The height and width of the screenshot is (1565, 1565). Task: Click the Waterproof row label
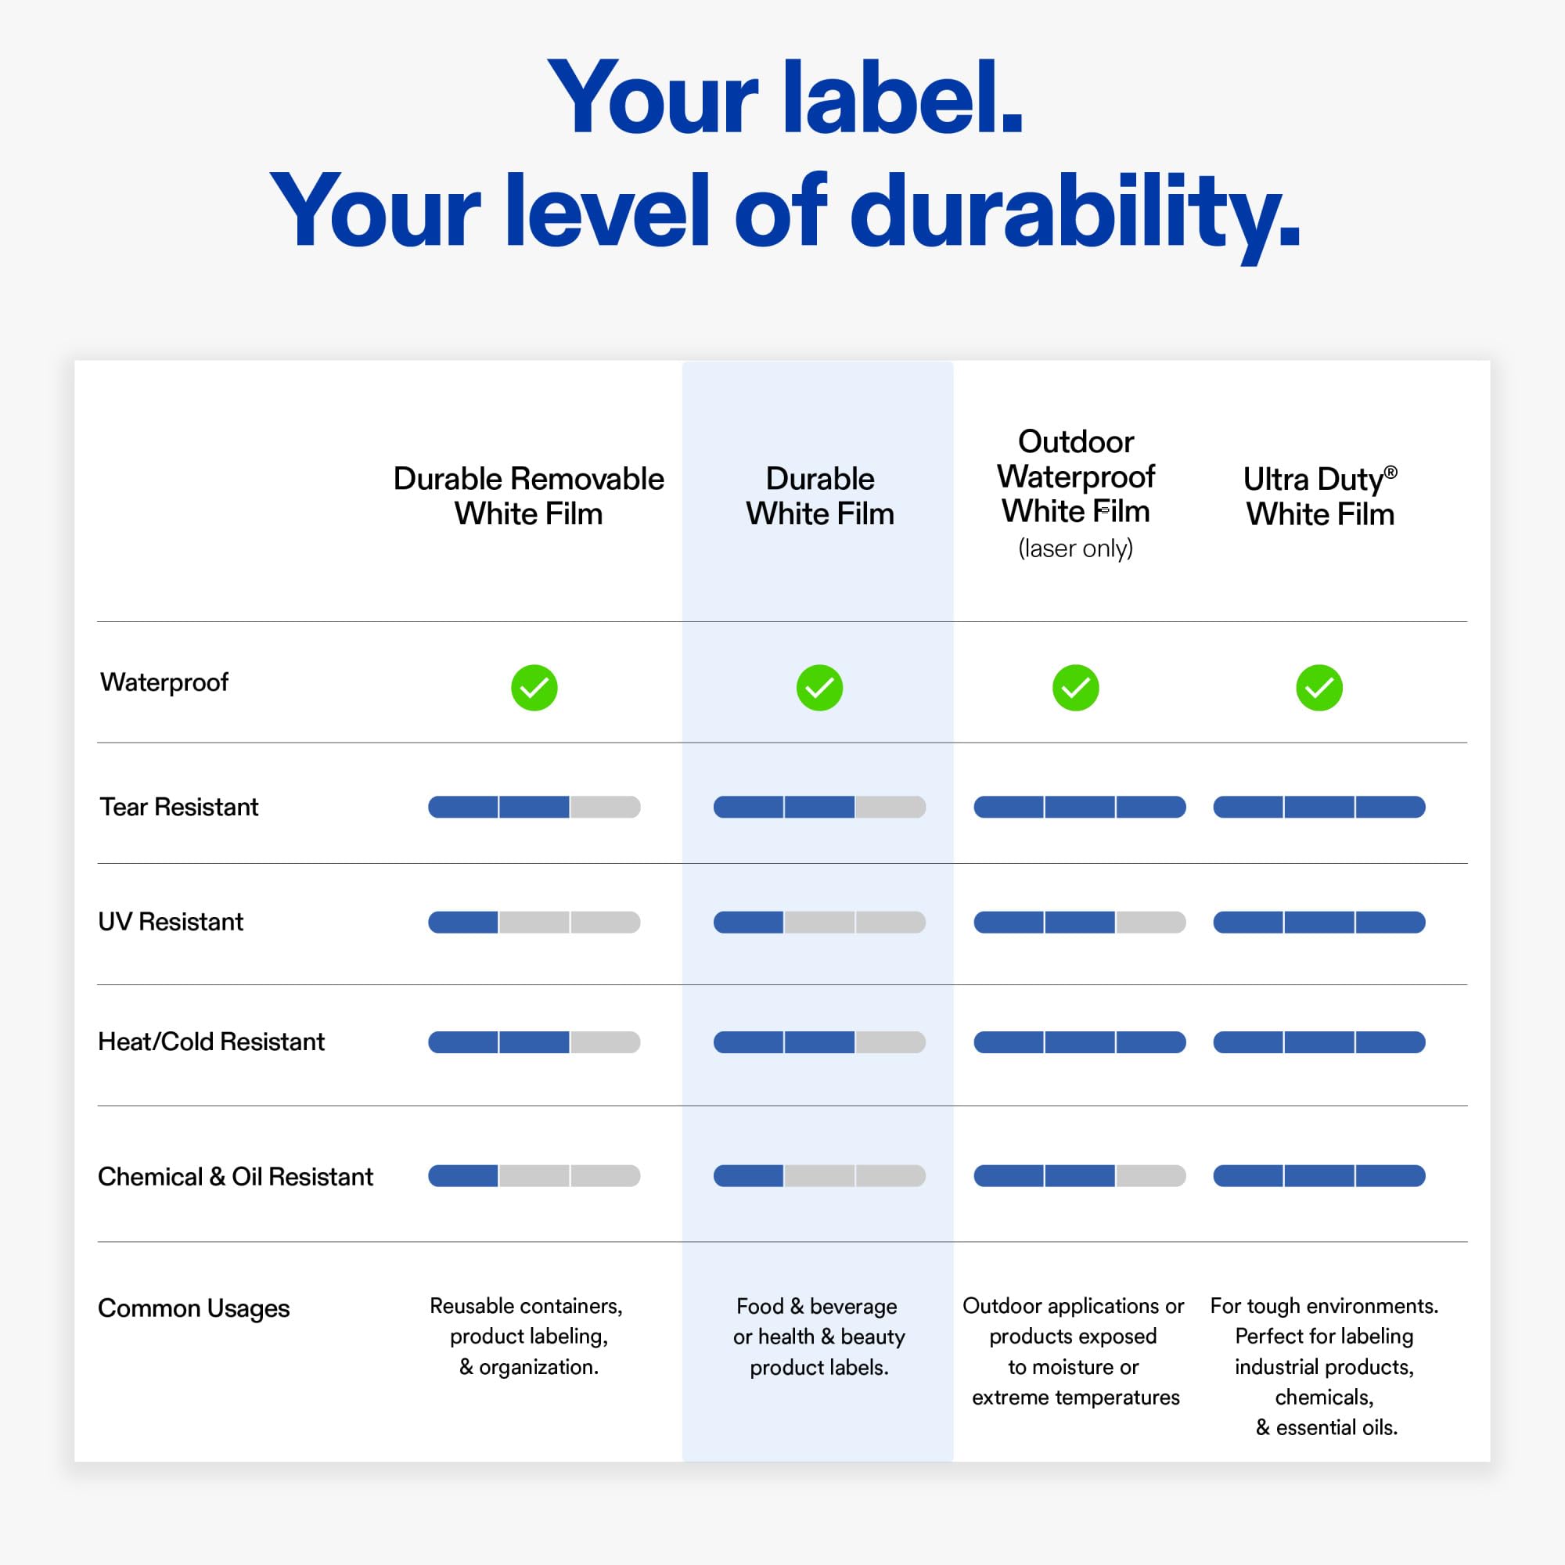164,683
